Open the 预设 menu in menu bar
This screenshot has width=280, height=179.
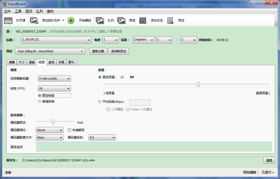pos(29,11)
